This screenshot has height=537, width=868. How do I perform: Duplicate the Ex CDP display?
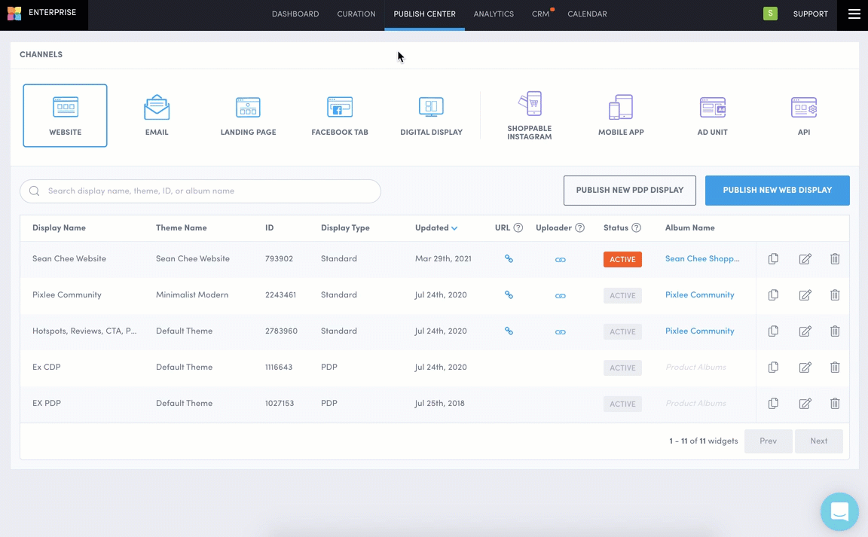pos(773,368)
